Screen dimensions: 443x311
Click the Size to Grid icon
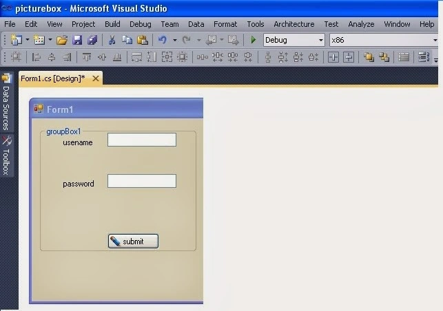182,57
